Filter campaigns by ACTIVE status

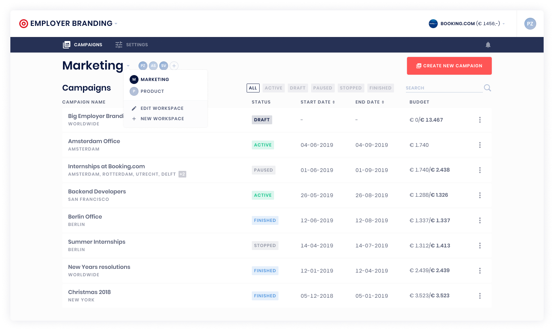274,88
